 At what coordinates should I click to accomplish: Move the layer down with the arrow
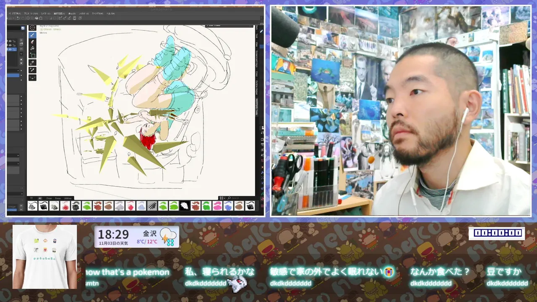click(21, 63)
